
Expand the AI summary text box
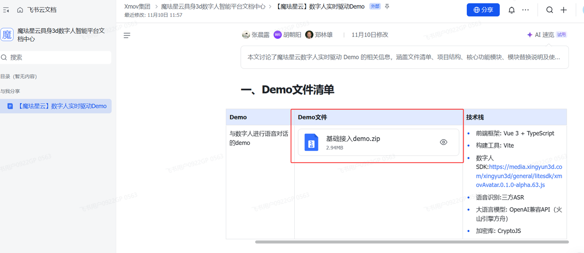point(404,57)
